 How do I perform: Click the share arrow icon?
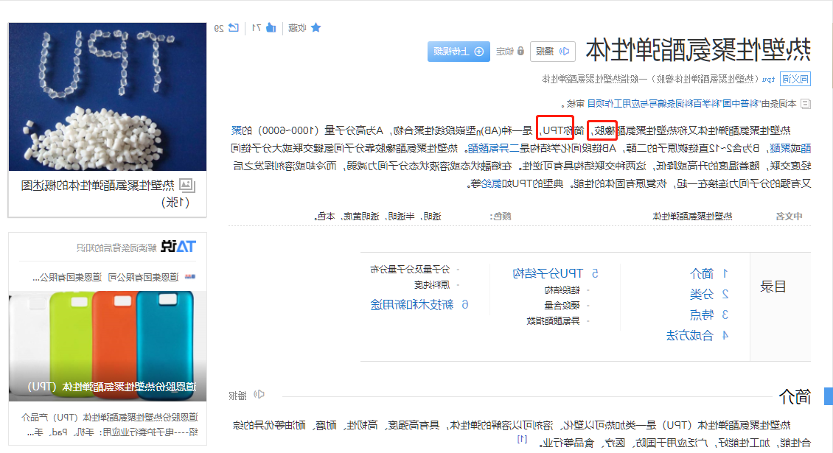[x=233, y=27]
